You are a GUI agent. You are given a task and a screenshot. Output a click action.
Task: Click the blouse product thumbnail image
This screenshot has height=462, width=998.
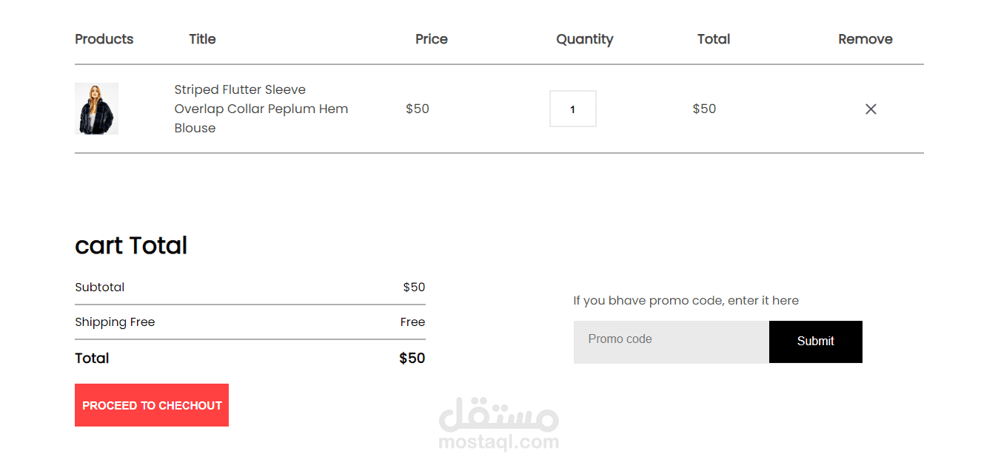(96, 109)
